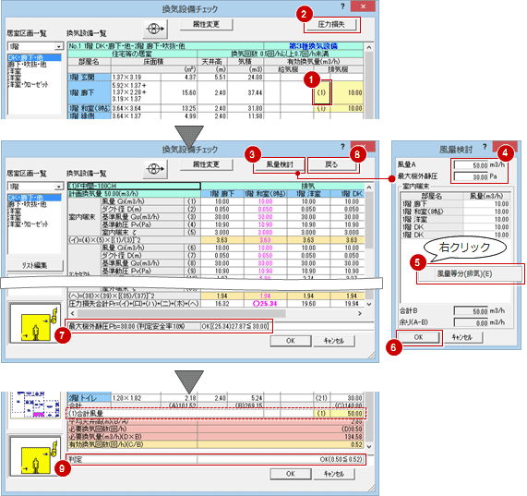
Task: Click the ventilation fan icon in middle dialog
Action: [156, 169]
